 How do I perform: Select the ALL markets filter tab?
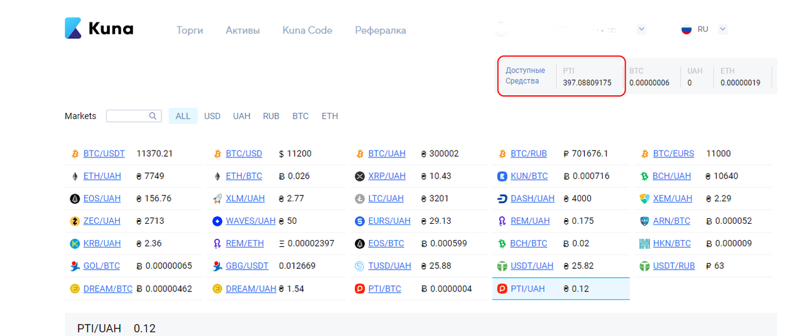[x=183, y=116]
